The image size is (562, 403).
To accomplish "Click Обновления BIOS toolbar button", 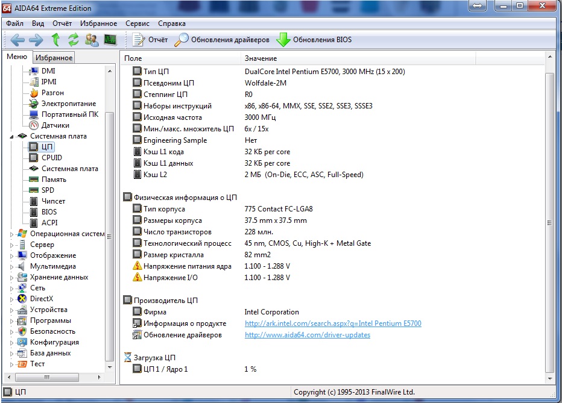I will (314, 40).
